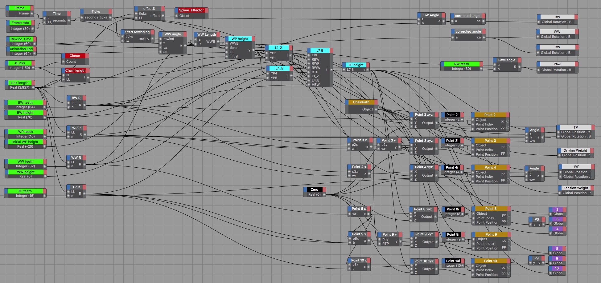Select the Pawl object node title
601x283 pixels.
(557, 64)
